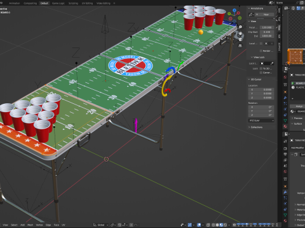
Task: Open the Global transform orientation dropdown
Action: pyautogui.click(x=101, y=225)
